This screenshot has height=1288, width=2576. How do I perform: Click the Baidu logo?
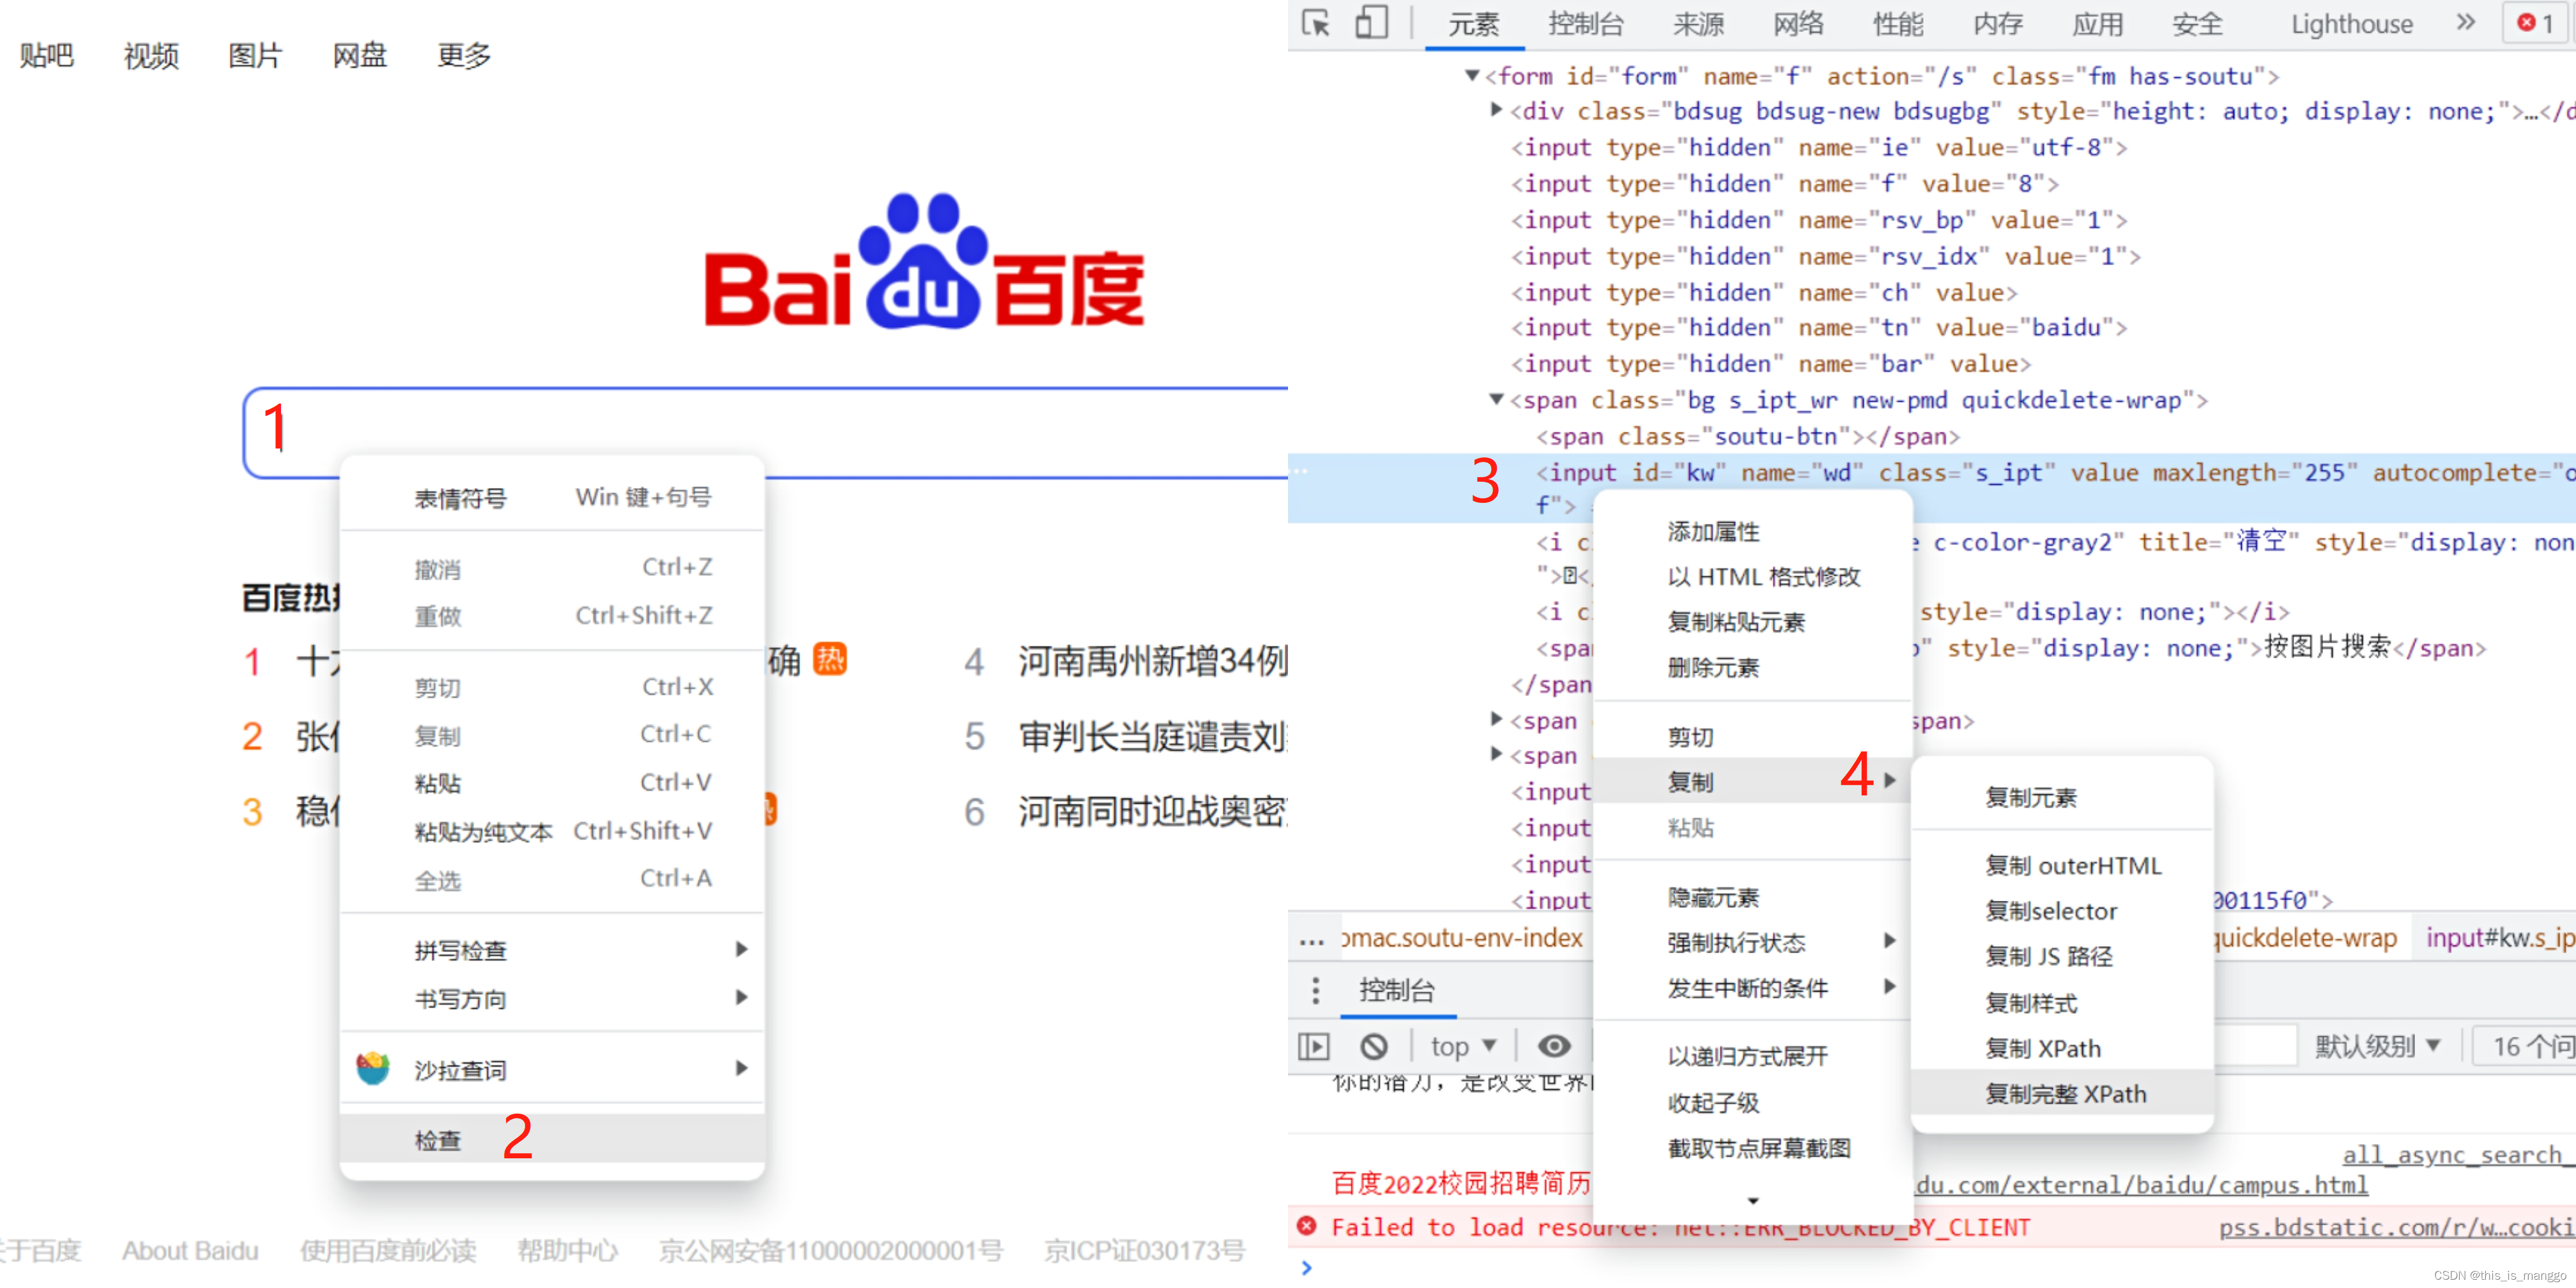pyautogui.click(x=925, y=280)
